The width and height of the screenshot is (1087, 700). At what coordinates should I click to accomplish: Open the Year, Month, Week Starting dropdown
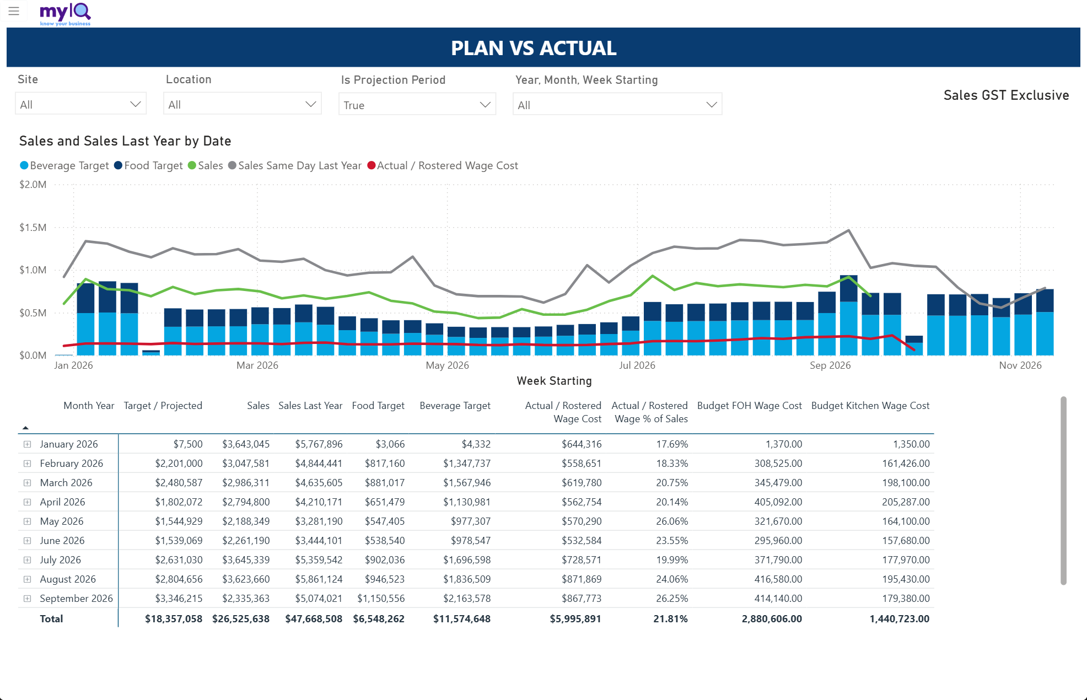[617, 105]
